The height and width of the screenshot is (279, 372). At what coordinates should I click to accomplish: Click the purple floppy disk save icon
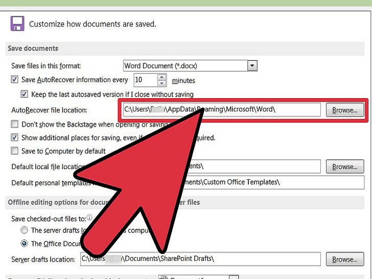pyautogui.click(x=17, y=24)
